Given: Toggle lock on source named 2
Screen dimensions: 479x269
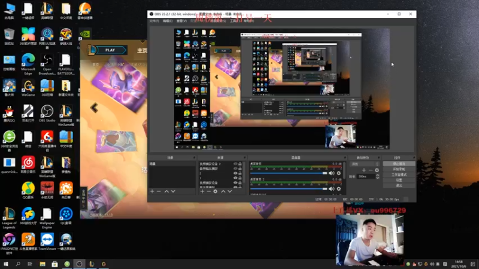Looking at the screenshot, I should click(240, 173).
